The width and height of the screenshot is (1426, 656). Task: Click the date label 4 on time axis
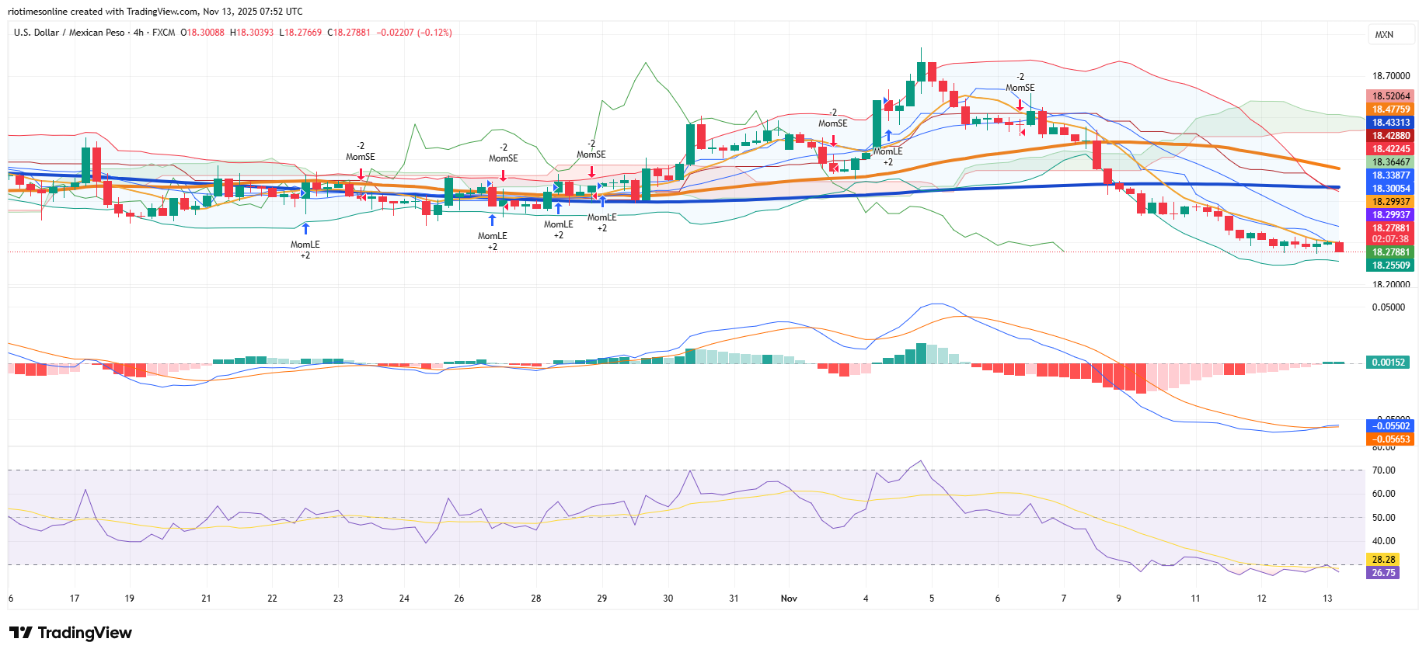point(866,599)
